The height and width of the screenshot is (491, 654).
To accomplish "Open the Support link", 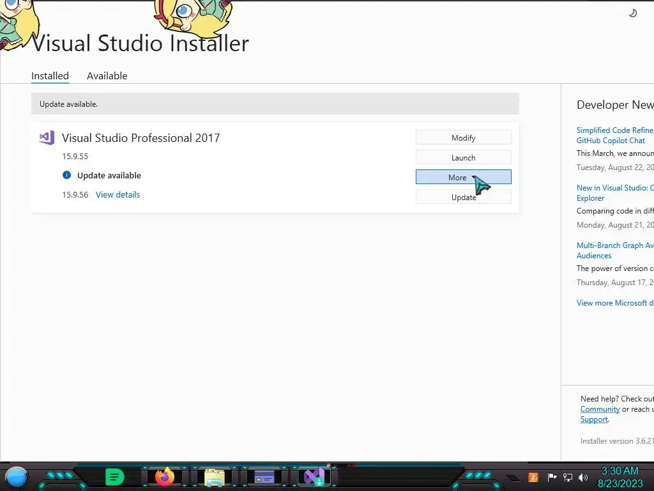I will coord(594,419).
